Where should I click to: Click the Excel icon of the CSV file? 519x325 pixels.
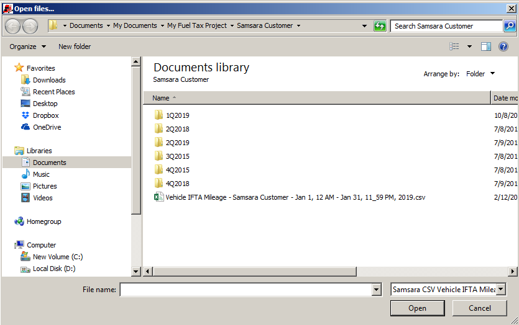click(158, 197)
